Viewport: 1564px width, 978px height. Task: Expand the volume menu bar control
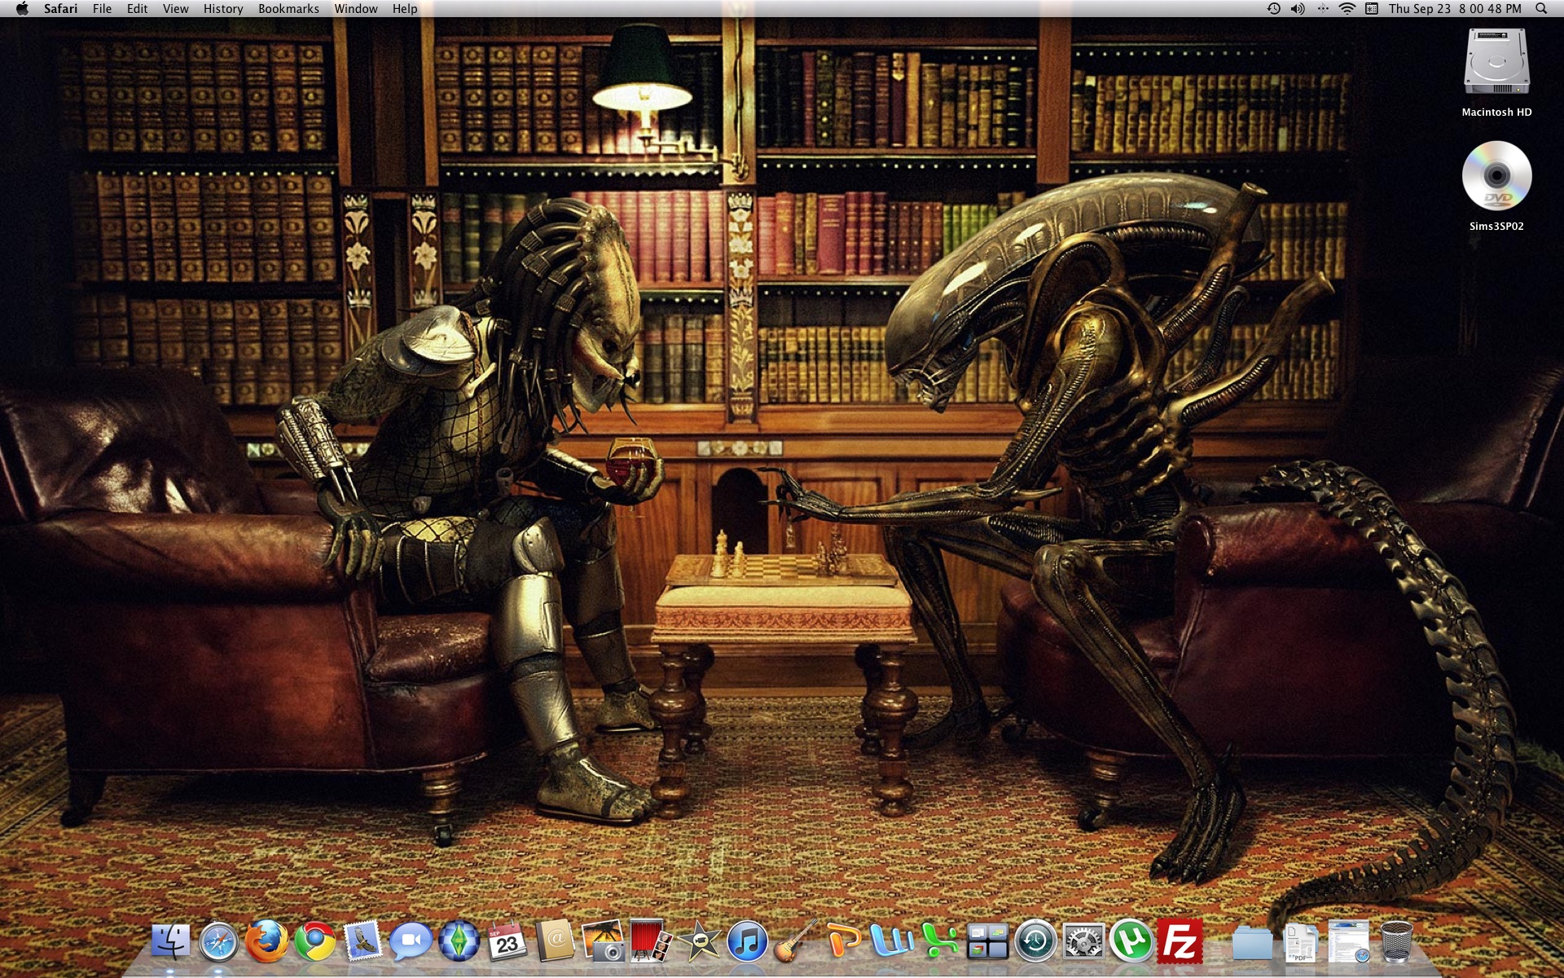(x=1298, y=9)
